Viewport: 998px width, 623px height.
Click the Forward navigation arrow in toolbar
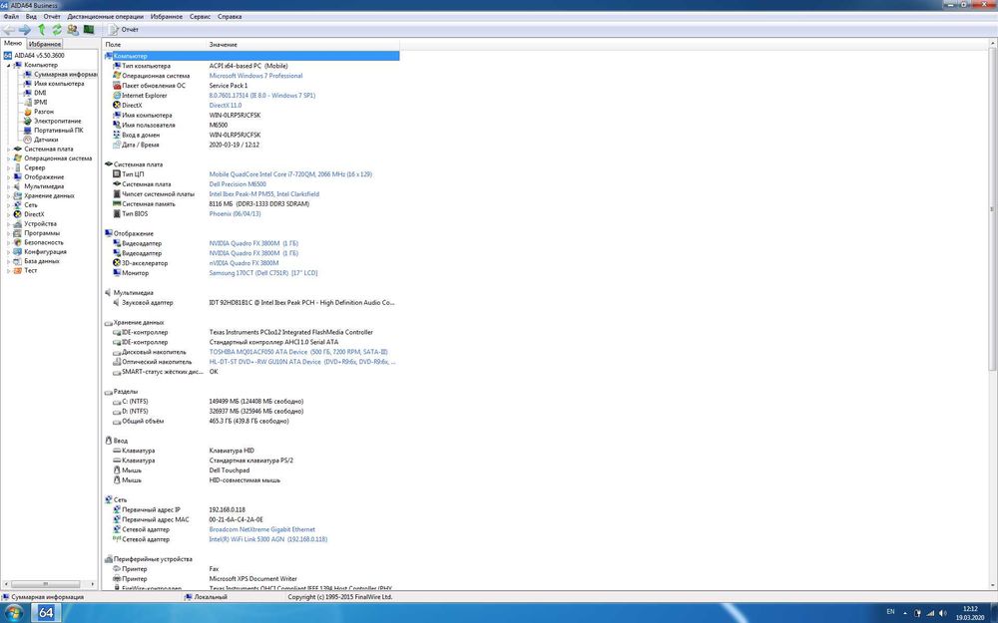(x=25, y=30)
